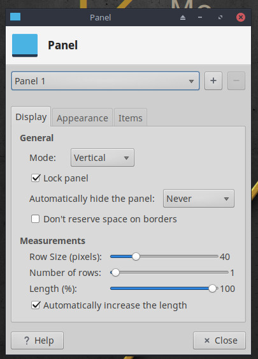Image resolution: width=258 pixels, height=359 pixels.
Task: Click the Row Size slider handle
Action: click(x=136, y=257)
